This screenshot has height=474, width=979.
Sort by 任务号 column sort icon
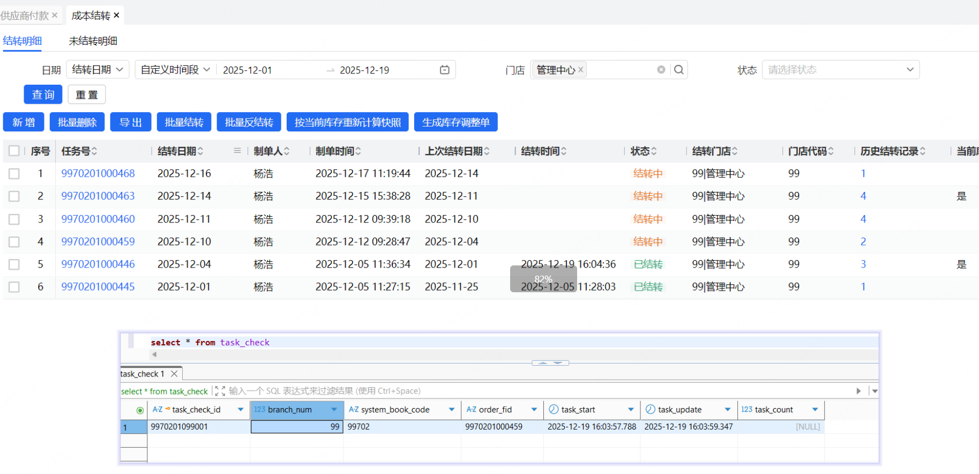pyautogui.click(x=94, y=151)
